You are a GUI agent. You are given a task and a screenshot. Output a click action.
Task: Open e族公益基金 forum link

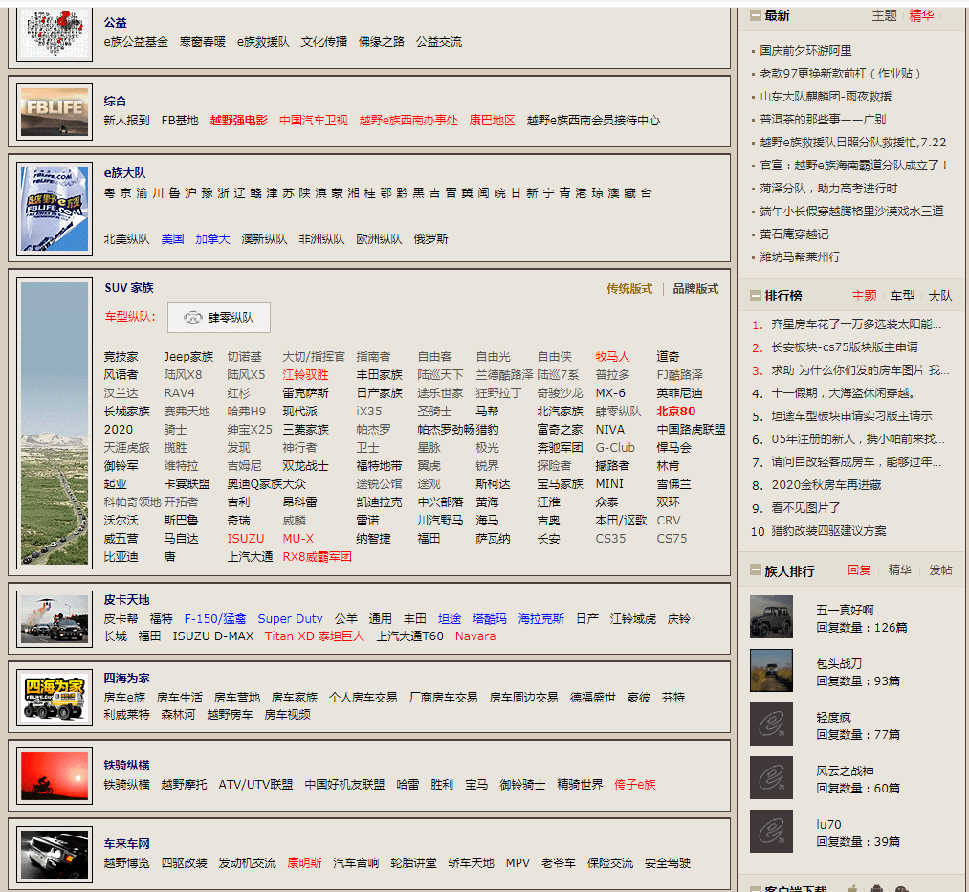click(136, 42)
